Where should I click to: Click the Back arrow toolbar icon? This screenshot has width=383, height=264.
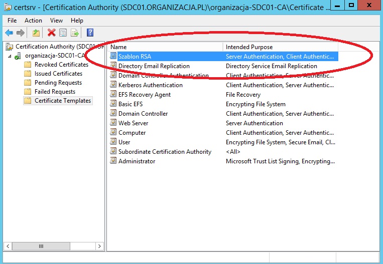coord(9,33)
